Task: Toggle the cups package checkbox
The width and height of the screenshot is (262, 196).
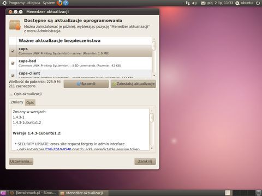Action: [13, 51]
